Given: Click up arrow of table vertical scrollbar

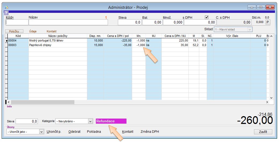Looking at the screenshot, I should (271, 36).
